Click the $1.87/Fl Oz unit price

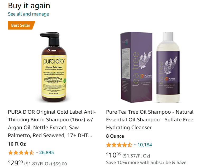click(38, 164)
